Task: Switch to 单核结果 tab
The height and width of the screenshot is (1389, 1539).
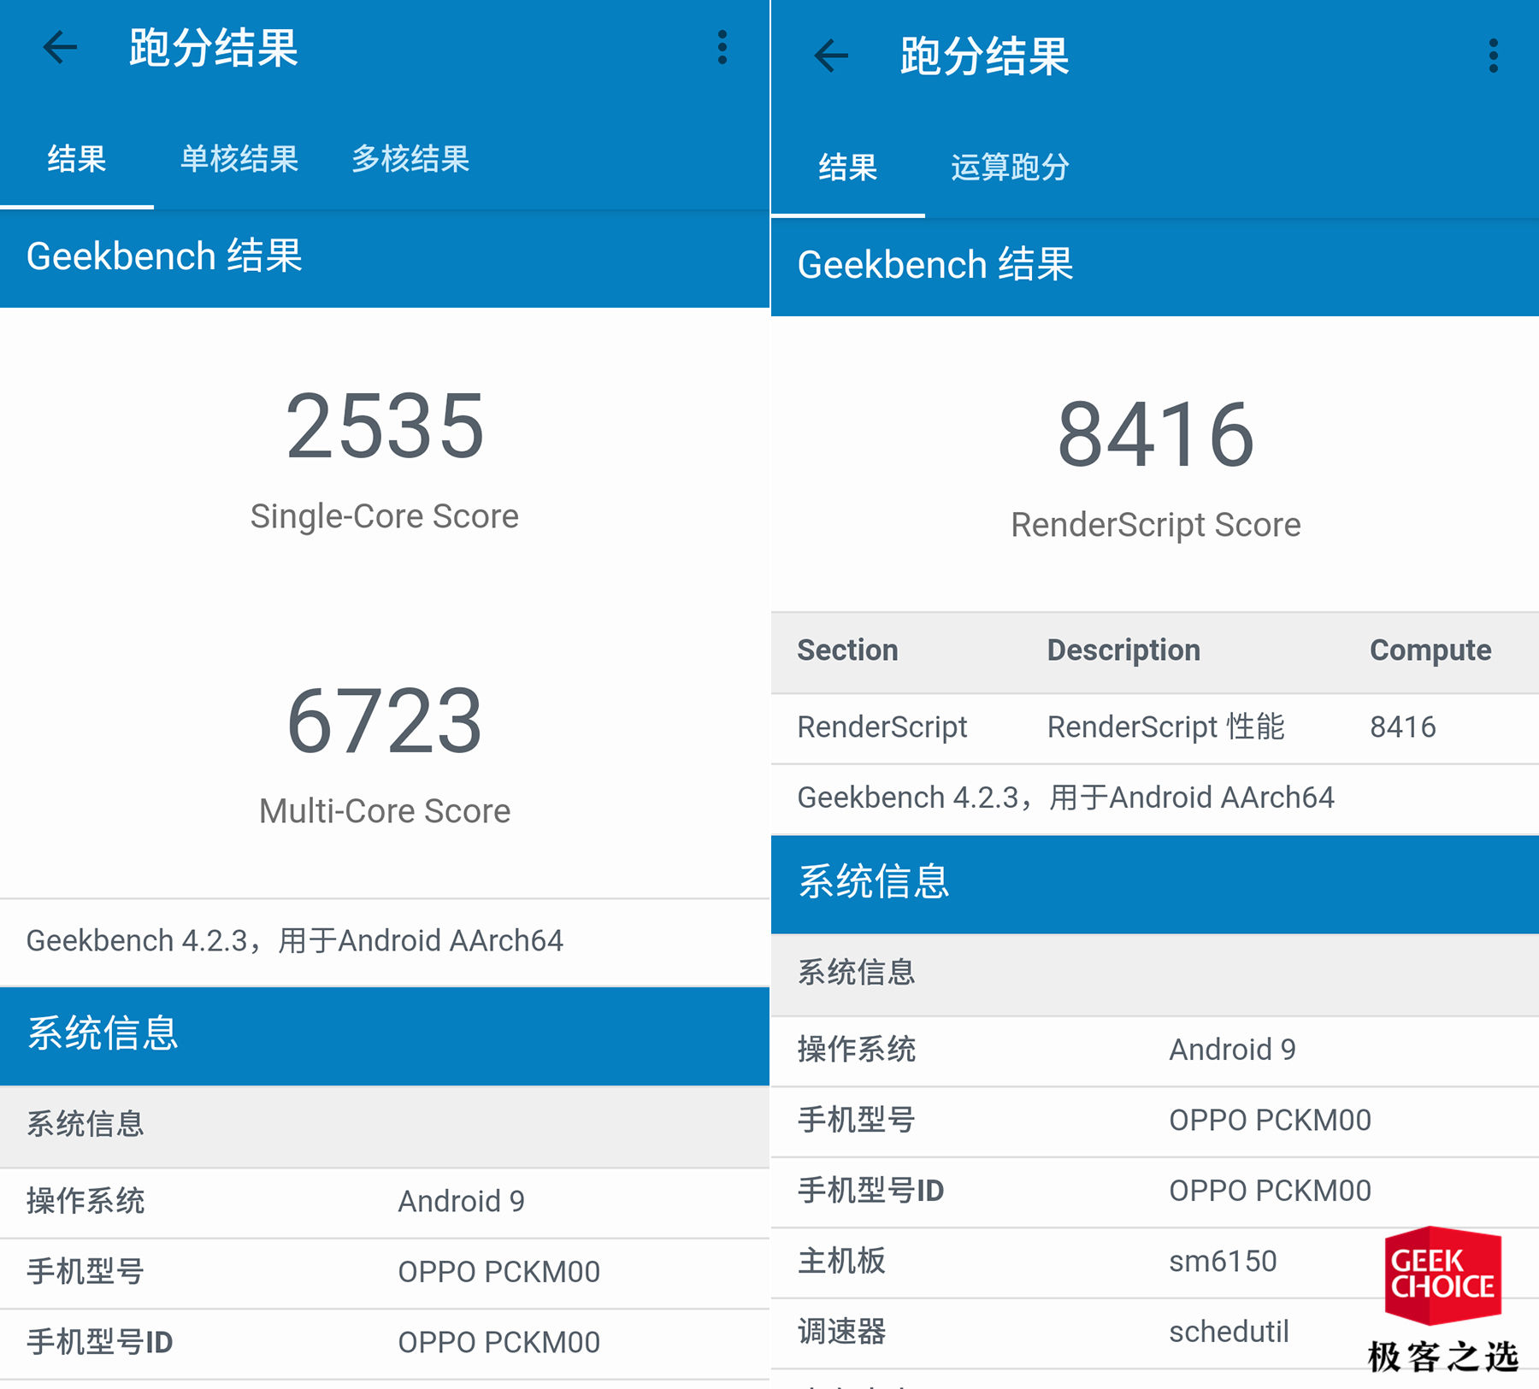Action: pyautogui.click(x=239, y=159)
